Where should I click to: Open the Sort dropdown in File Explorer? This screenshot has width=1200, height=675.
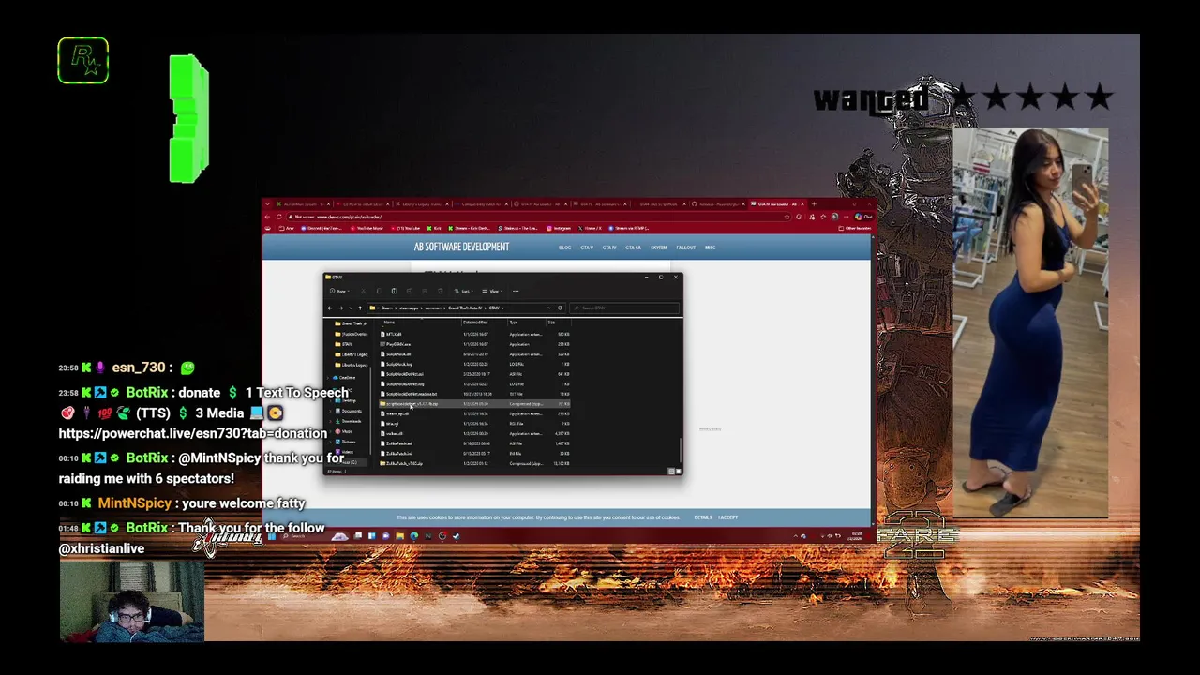(x=464, y=291)
